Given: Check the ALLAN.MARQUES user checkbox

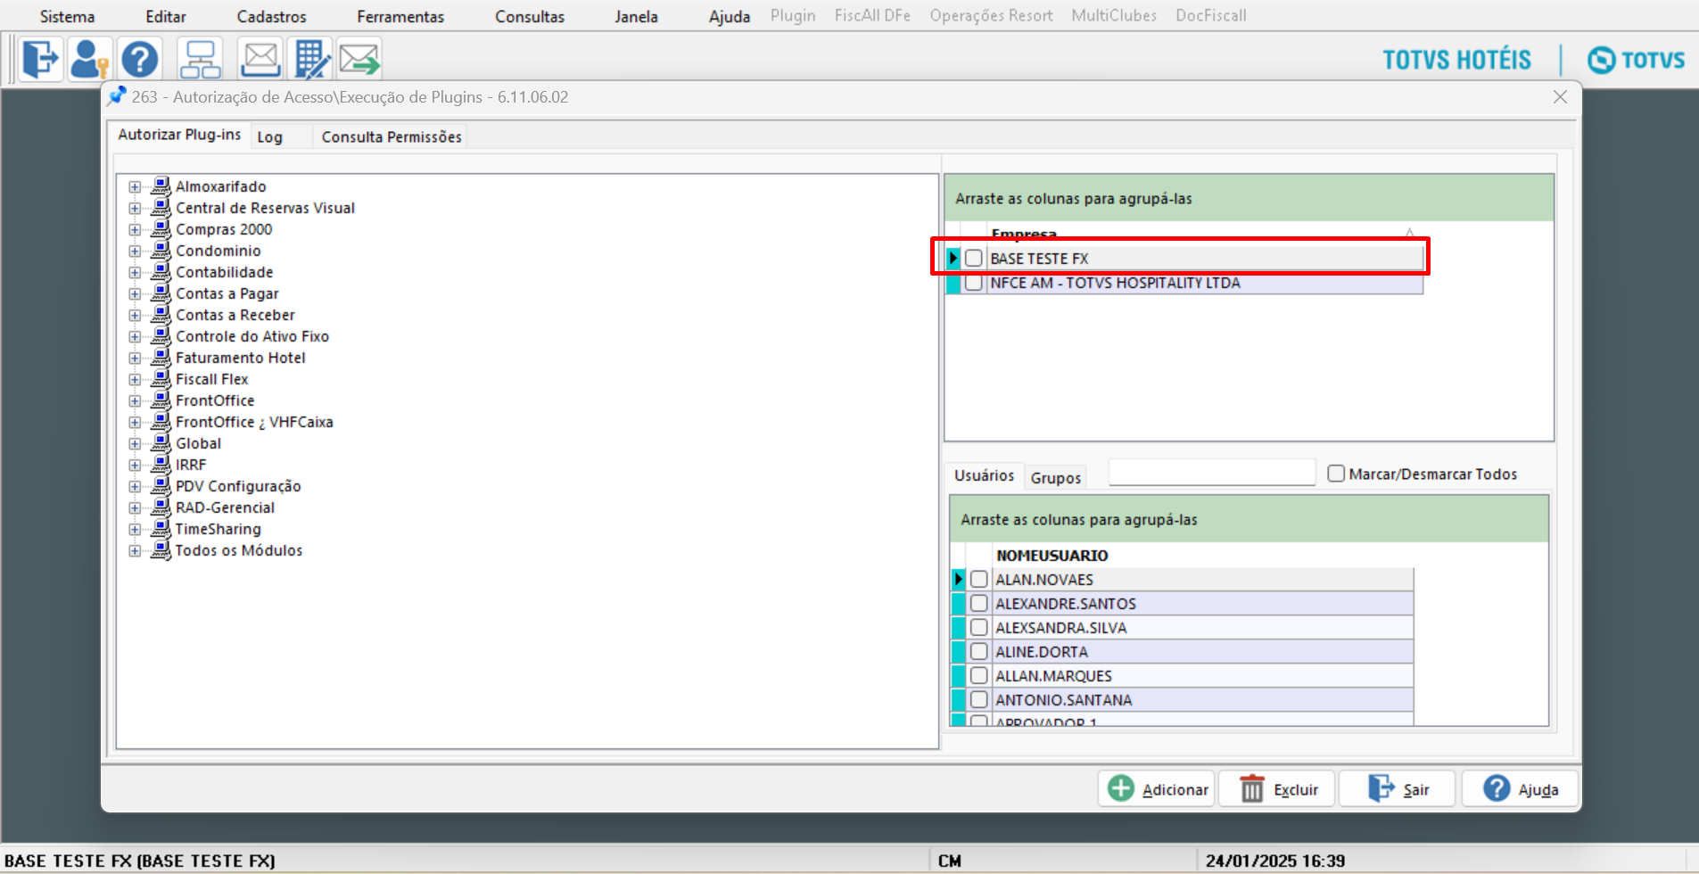Looking at the screenshot, I should pyautogui.click(x=979, y=676).
